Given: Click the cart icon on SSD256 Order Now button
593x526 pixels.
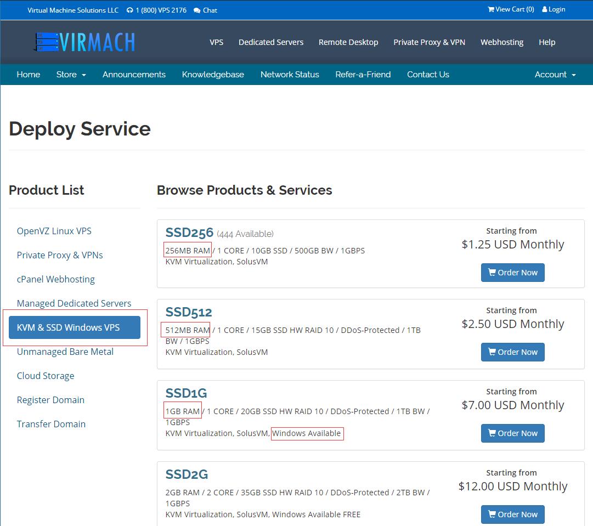Looking at the screenshot, I should (492, 272).
